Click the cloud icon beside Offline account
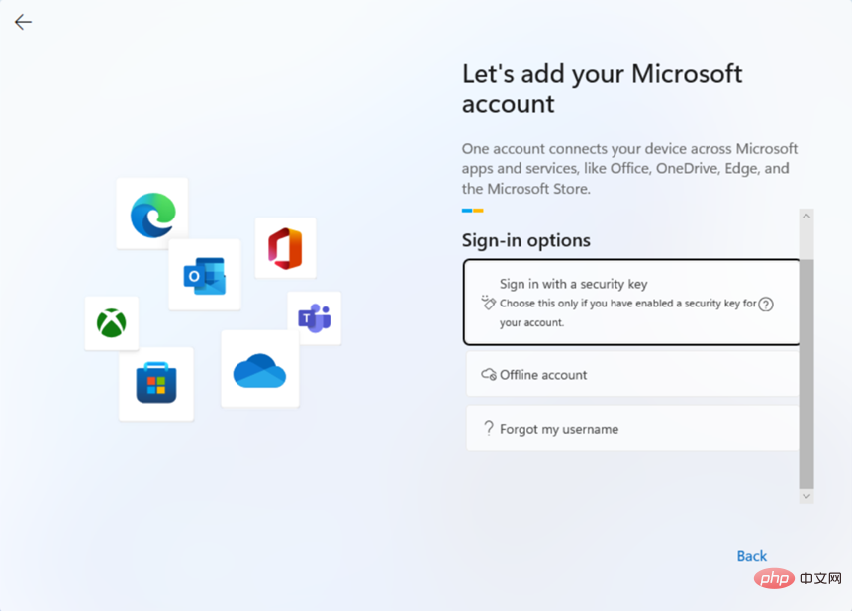The image size is (852, 611). (x=487, y=375)
